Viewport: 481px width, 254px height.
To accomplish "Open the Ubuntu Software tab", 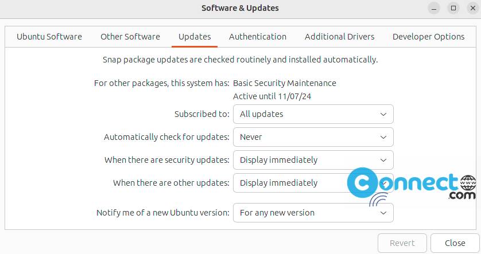I will pos(49,37).
